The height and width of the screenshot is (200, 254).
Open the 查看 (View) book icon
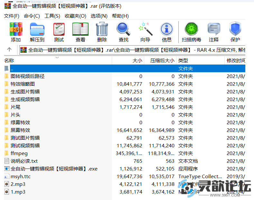pos(80,29)
